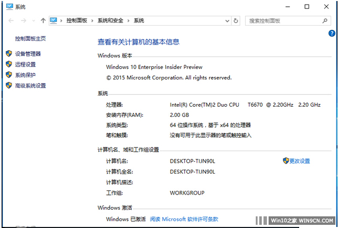This screenshot has height=228, width=338.
Task: Click shield icon beside 高级系统设置
Action: [9, 85]
